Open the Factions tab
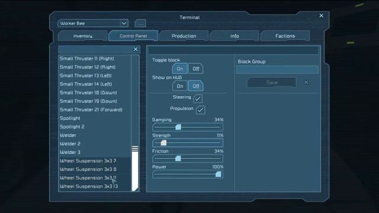 tap(285, 36)
